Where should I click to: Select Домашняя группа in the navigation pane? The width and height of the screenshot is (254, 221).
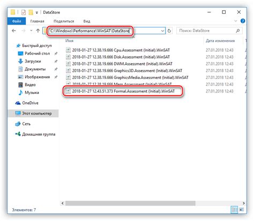pos(35,134)
